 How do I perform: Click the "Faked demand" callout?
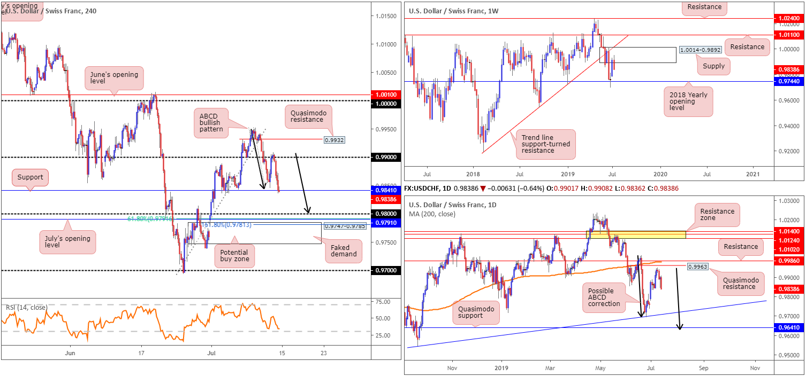[x=343, y=251]
